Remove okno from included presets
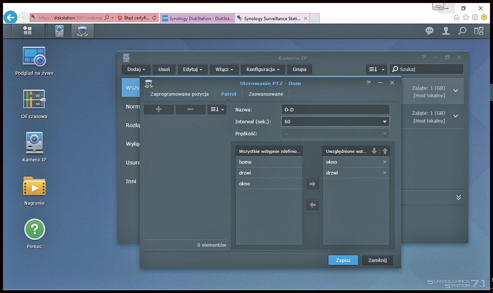Image resolution: width=493 pixels, height=293 pixels. 384,162
